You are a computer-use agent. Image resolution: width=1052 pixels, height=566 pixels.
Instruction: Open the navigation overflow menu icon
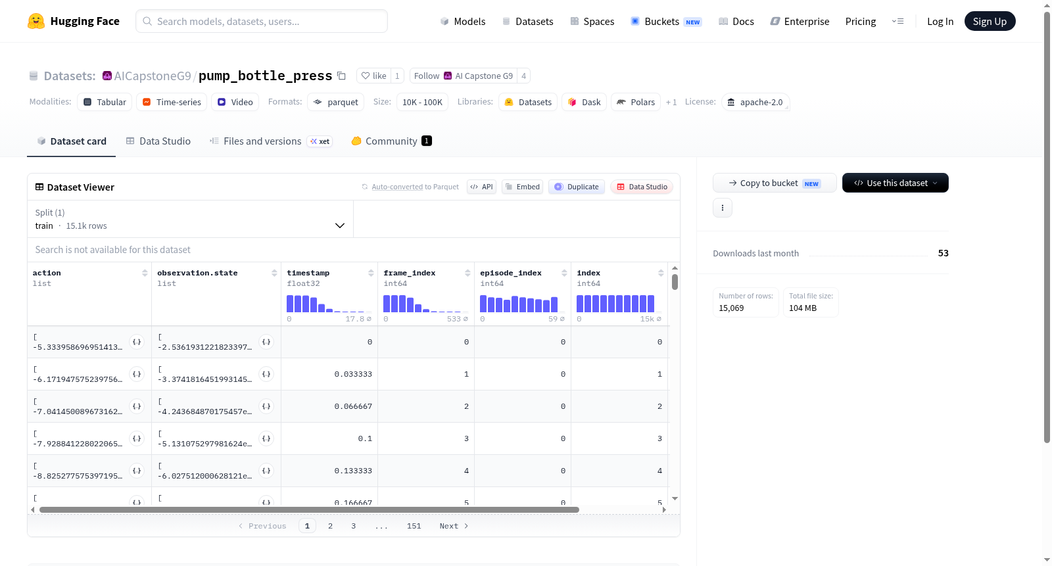(x=897, y=21)
